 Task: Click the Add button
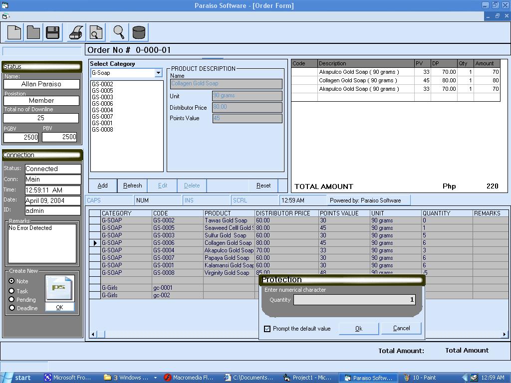click(103, 186)
